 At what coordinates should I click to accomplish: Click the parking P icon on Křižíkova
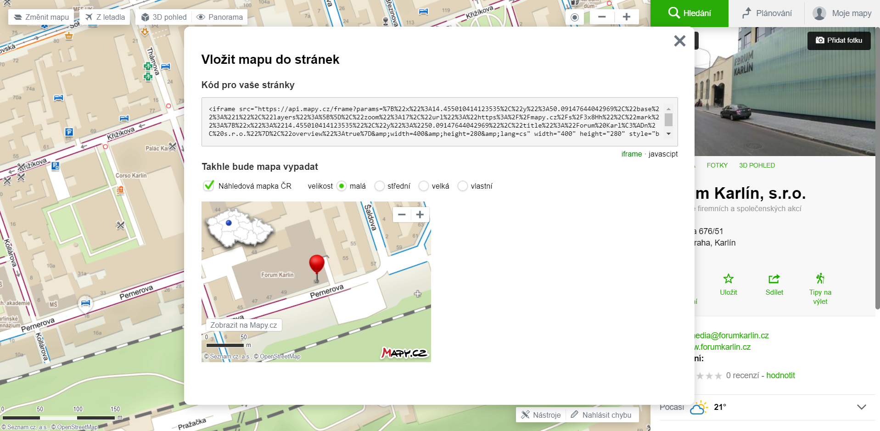pos(69,132)
